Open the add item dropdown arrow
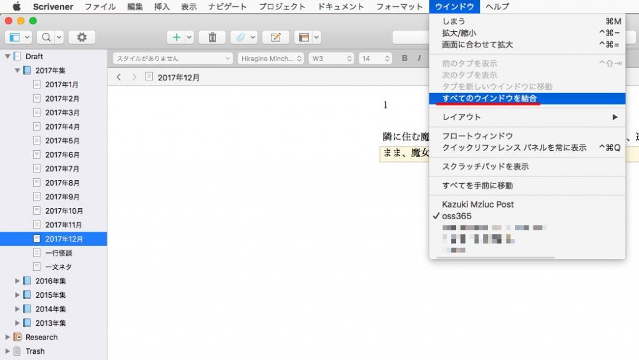 [x=189, y=37]
